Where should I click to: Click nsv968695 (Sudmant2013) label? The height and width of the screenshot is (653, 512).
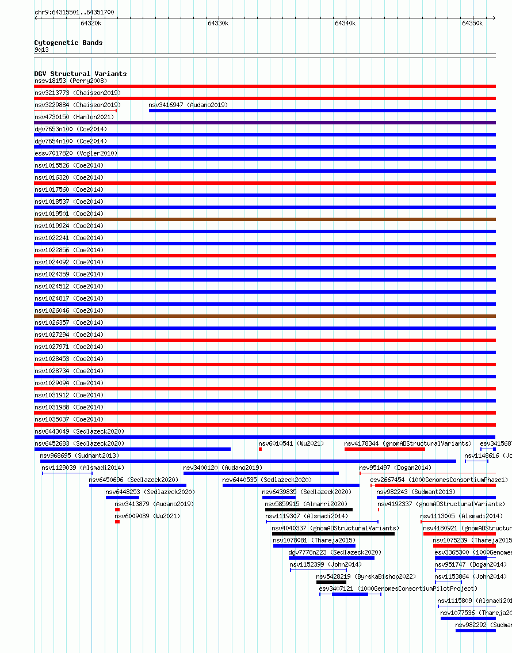tap(79, 455)
